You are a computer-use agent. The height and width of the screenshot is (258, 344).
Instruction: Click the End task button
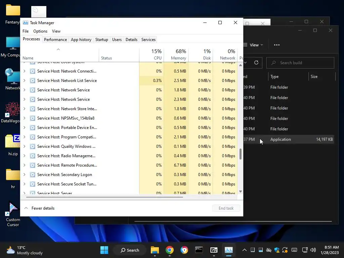(x=226, y=208)
